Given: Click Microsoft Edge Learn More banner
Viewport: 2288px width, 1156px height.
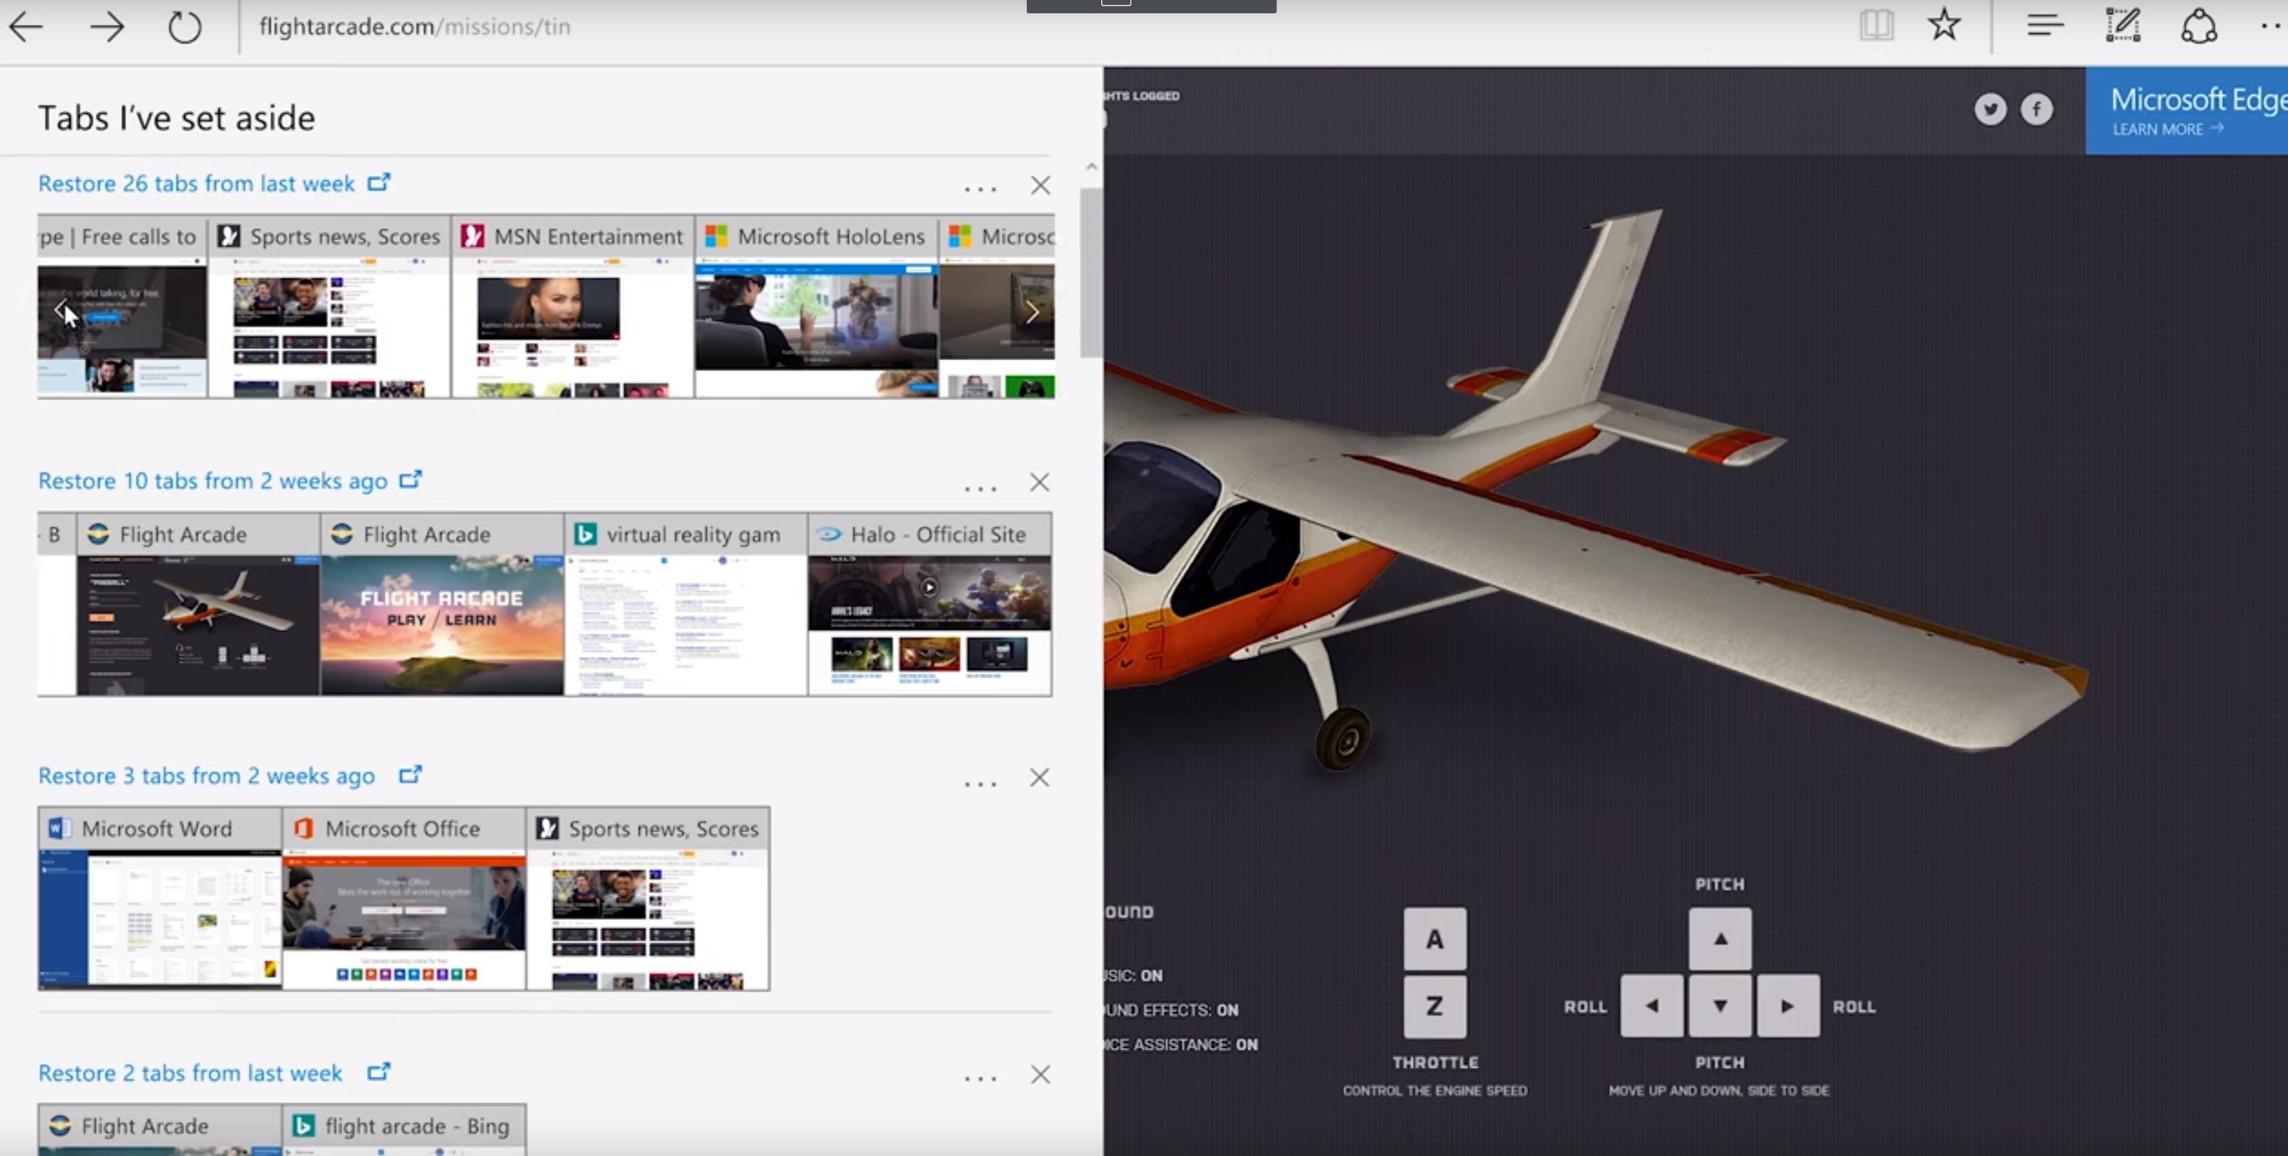Looking at the screenshot, I should [2187, 111].
